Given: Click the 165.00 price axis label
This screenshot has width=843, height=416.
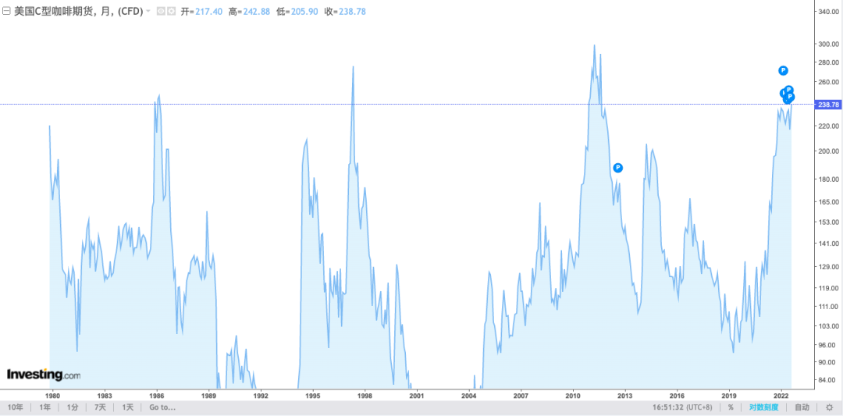Looking at the screenshot, I should (x=828, y=201).
